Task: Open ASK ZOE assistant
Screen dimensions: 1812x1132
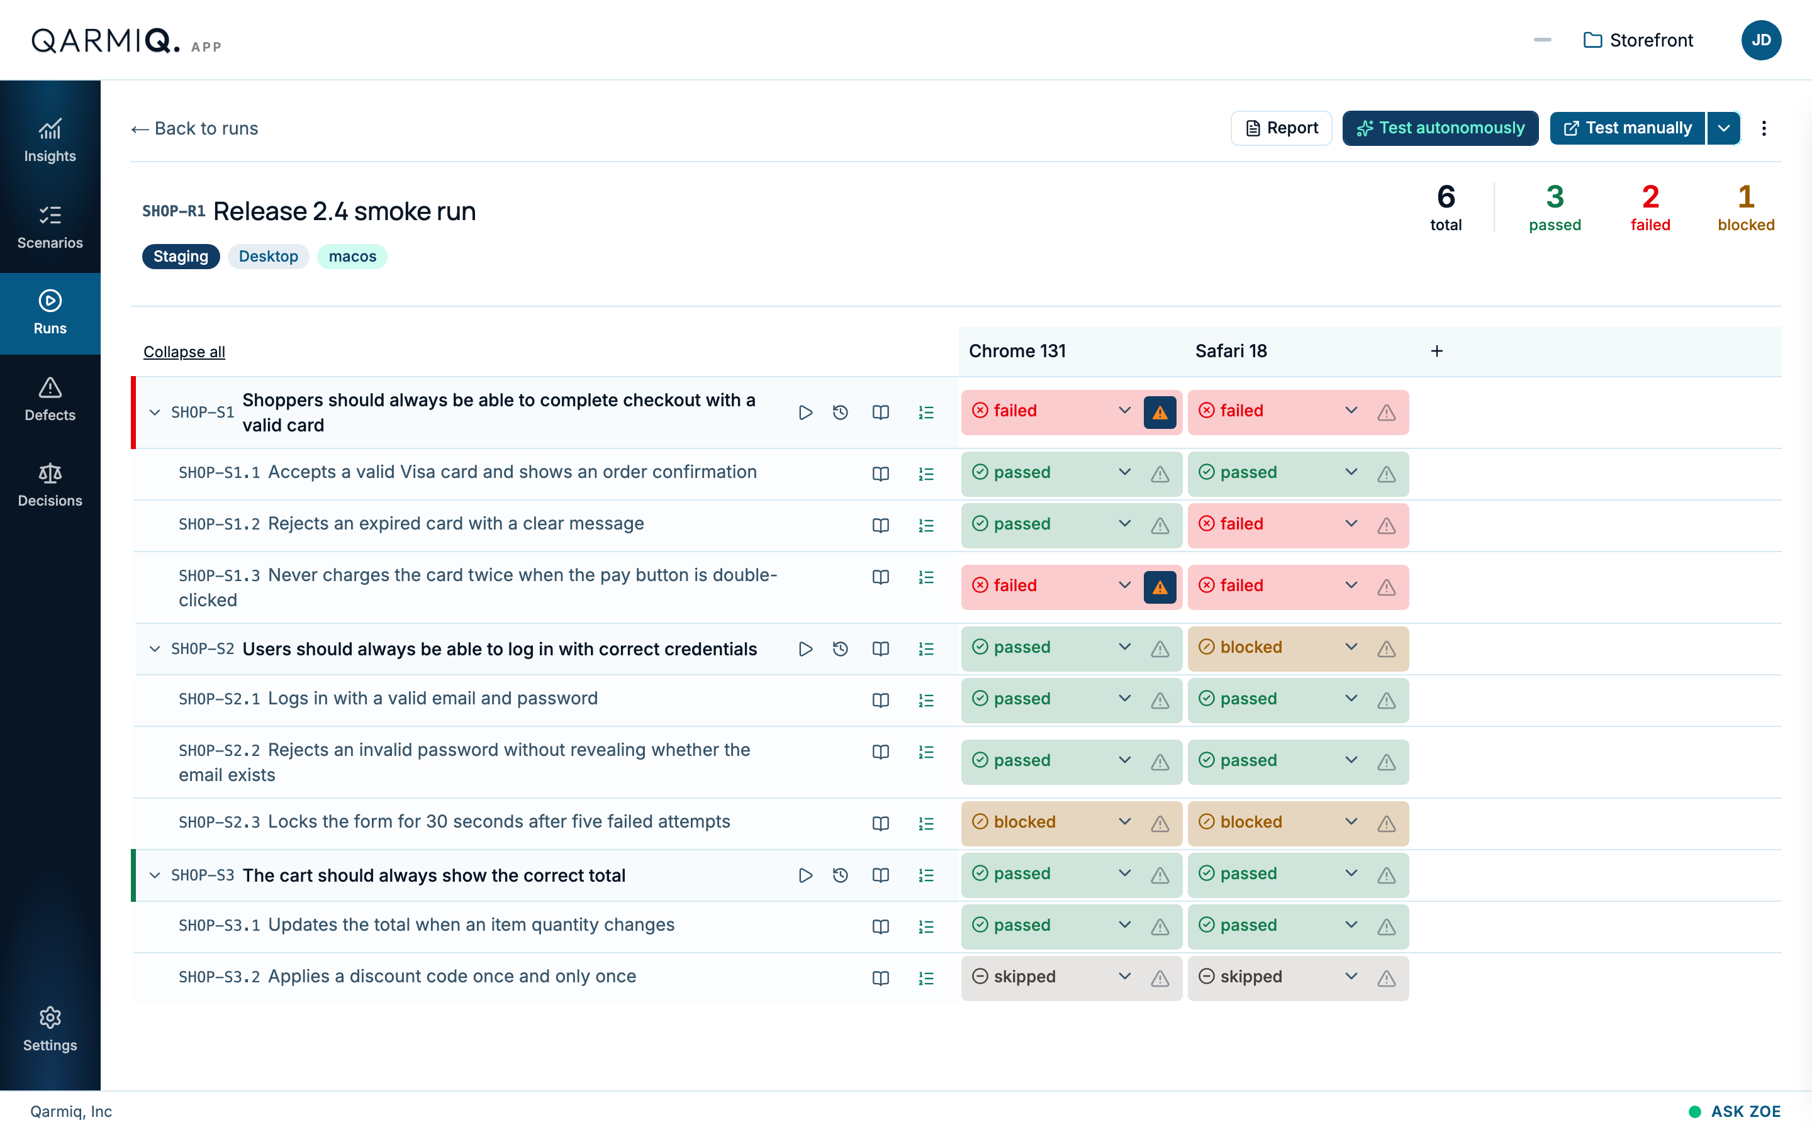Action: click(1734, 1112)
